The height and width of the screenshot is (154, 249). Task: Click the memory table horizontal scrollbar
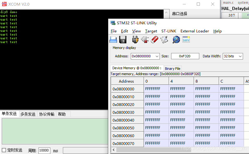click(154, 150)
